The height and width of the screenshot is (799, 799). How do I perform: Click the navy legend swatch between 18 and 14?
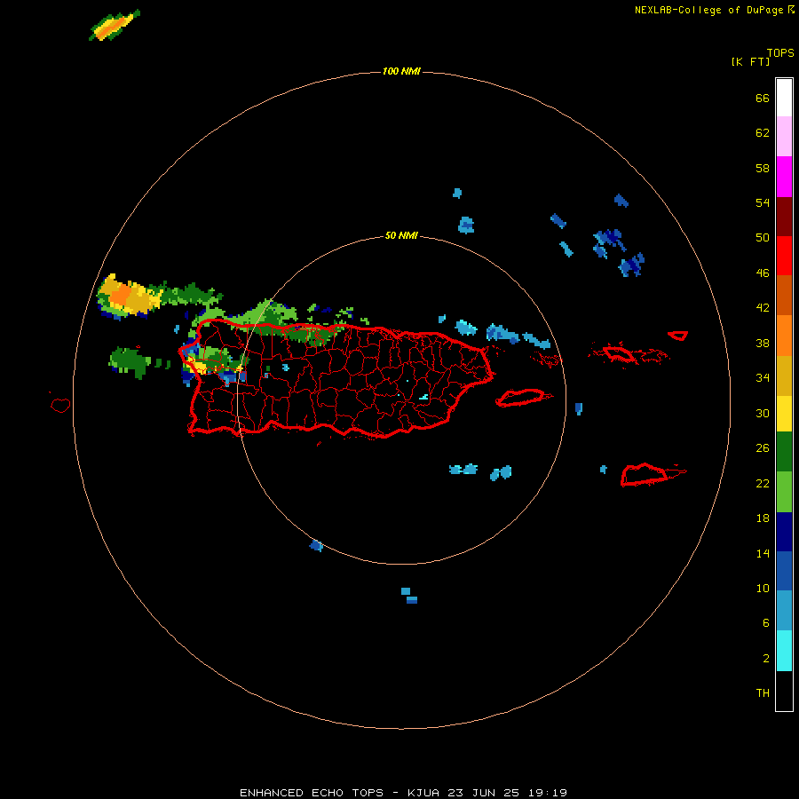(784, 532)
